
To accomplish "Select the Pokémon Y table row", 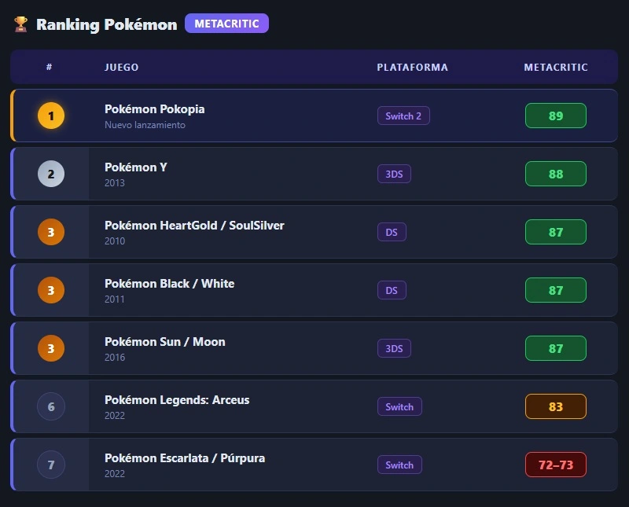I will 236,174.
